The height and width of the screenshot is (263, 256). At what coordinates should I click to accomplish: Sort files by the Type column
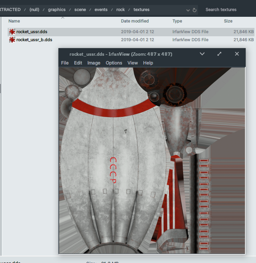coord(177,21)
